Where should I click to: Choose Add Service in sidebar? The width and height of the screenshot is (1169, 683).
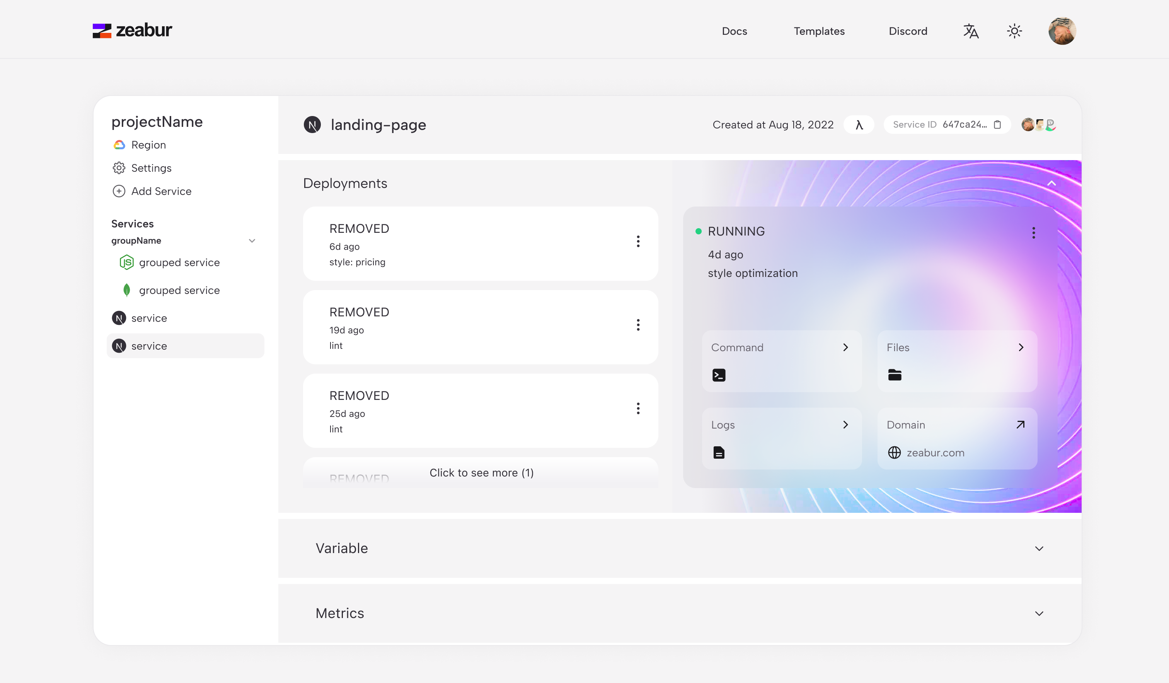coord(162,191)
